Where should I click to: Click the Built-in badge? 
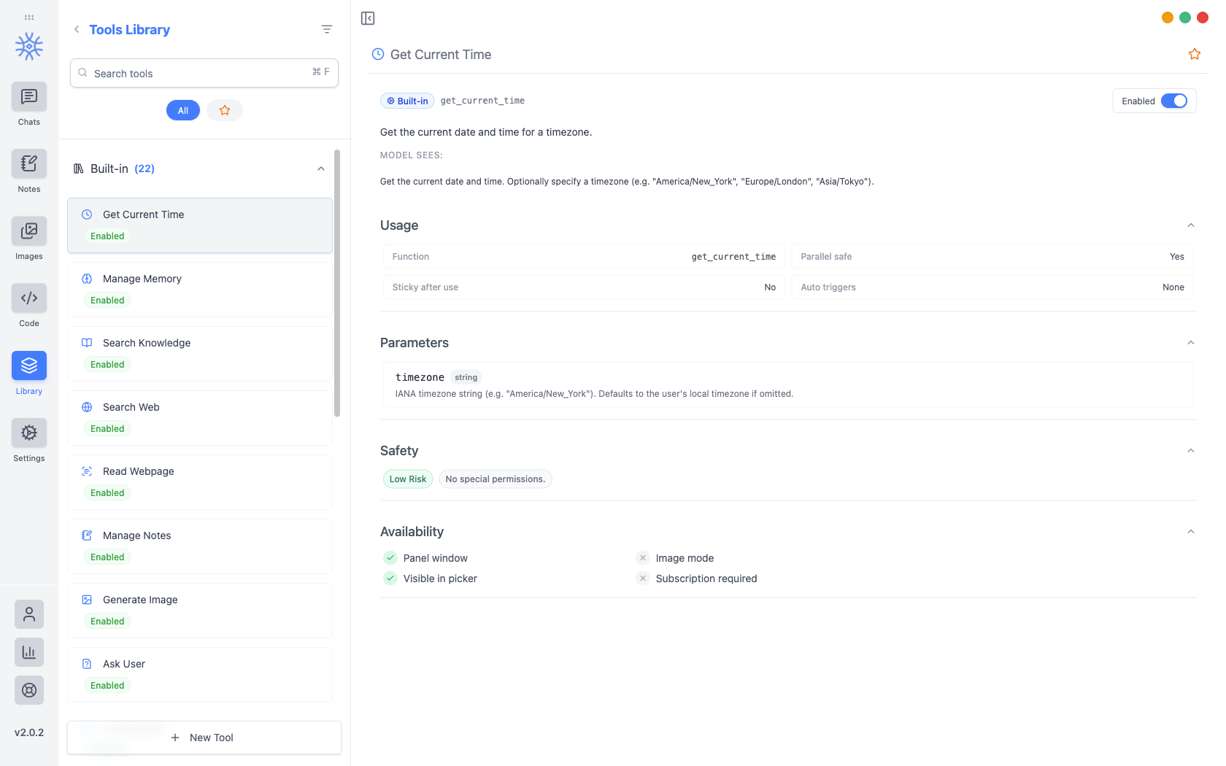(407, 101)
